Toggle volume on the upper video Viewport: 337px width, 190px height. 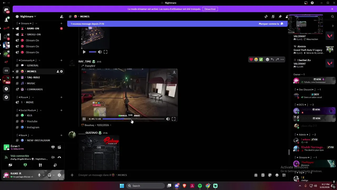[x=100, y=52]
